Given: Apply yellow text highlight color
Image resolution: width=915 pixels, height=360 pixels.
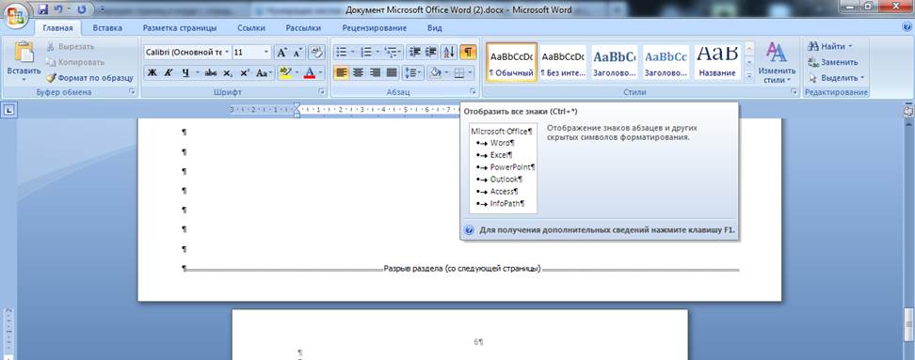Looking at the screenshot, I should (x=285, y=72).
